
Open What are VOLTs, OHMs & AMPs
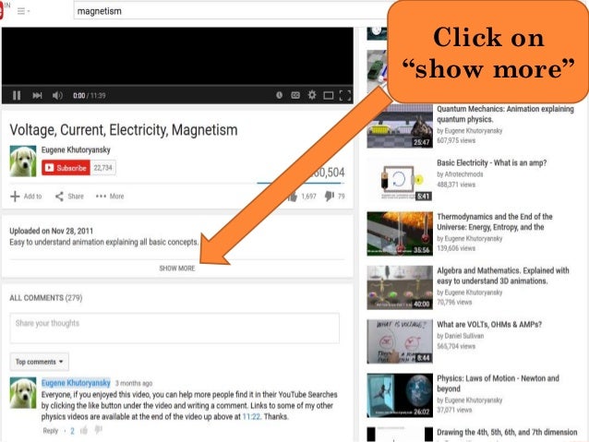click(489, 325)
